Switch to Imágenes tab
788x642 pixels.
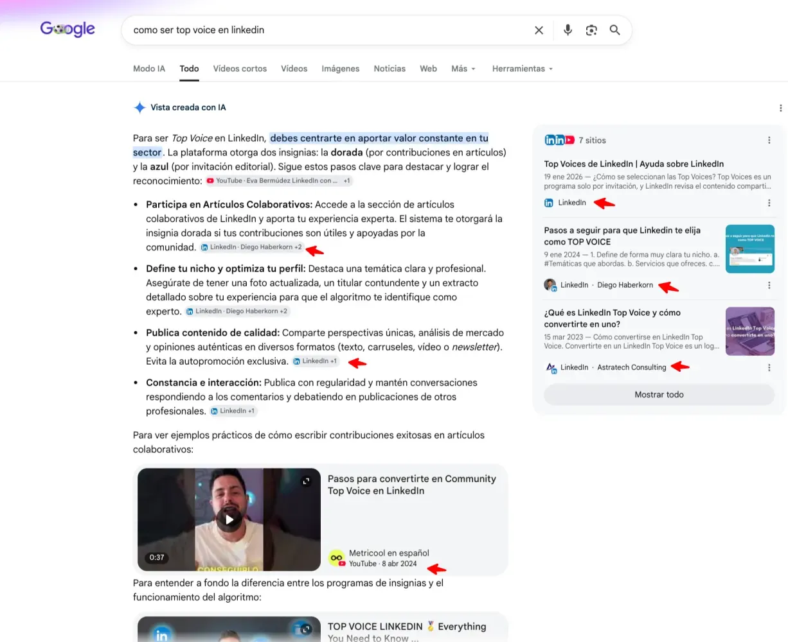pyautogui.click(x=341, y=69)
